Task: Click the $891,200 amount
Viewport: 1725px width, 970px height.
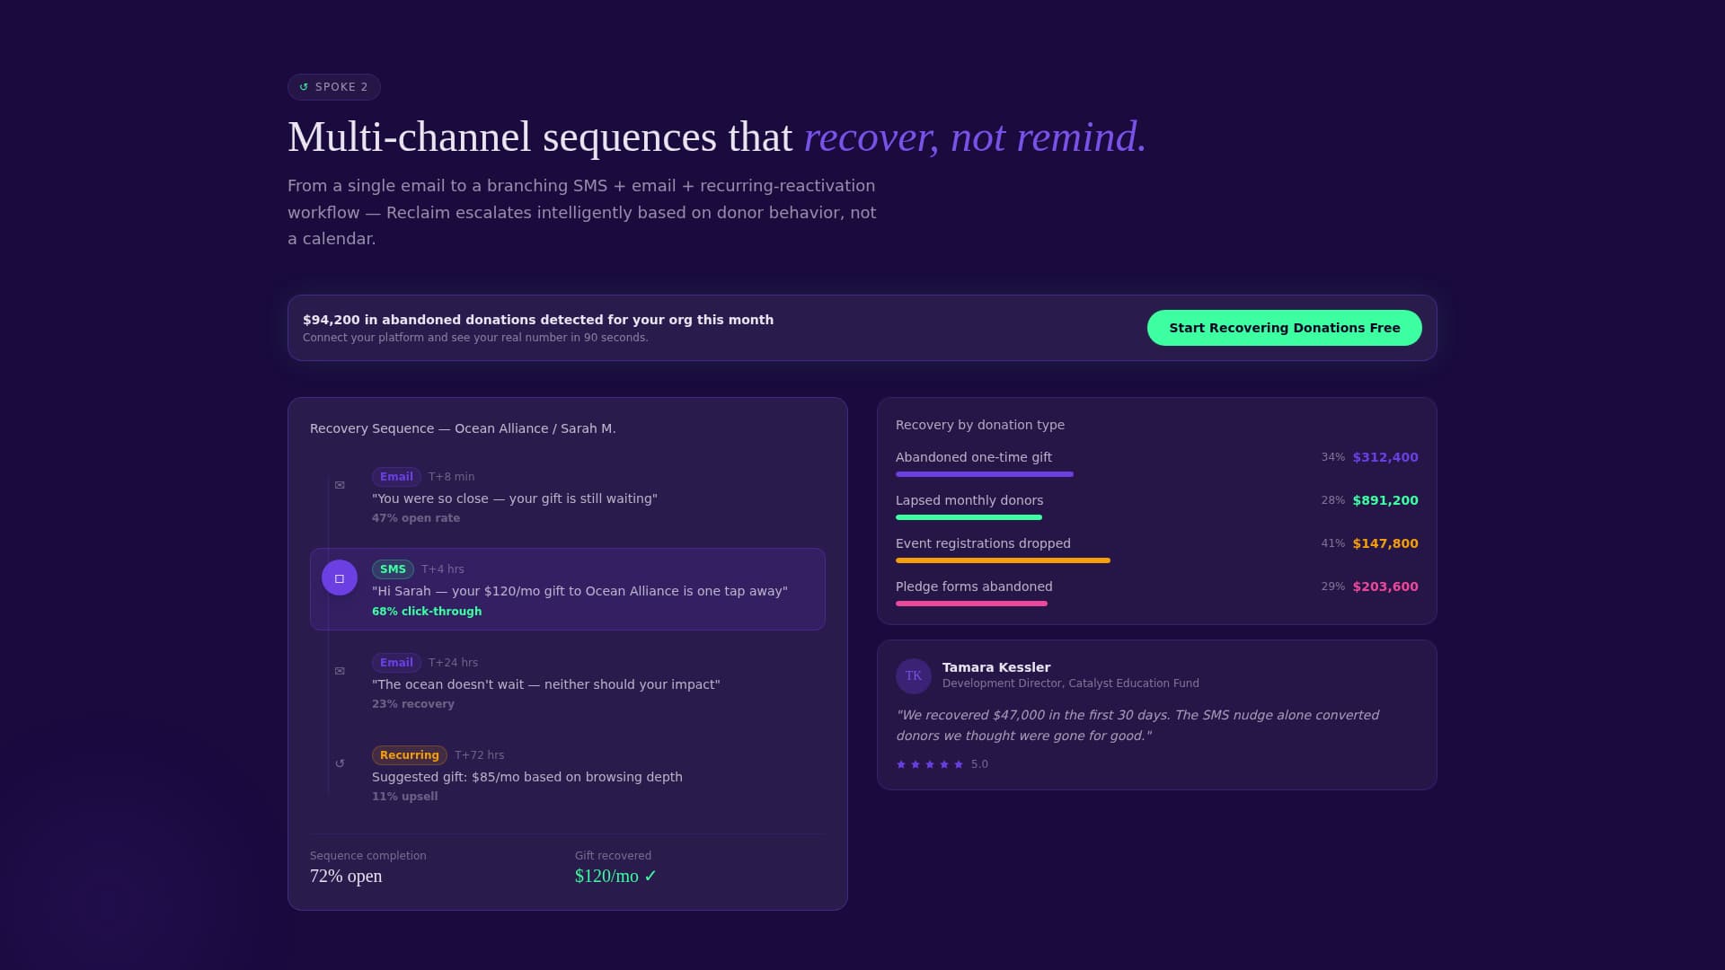Action: pos(1385,500)
